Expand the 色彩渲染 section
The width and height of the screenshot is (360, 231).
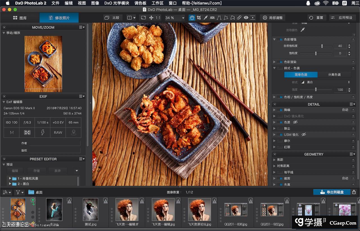tap(274, 62)
